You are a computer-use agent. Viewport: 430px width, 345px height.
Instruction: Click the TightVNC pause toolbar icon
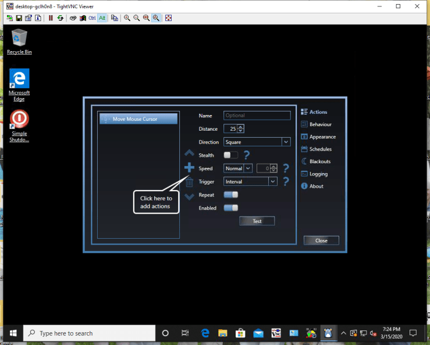click(x=51, y=18)
